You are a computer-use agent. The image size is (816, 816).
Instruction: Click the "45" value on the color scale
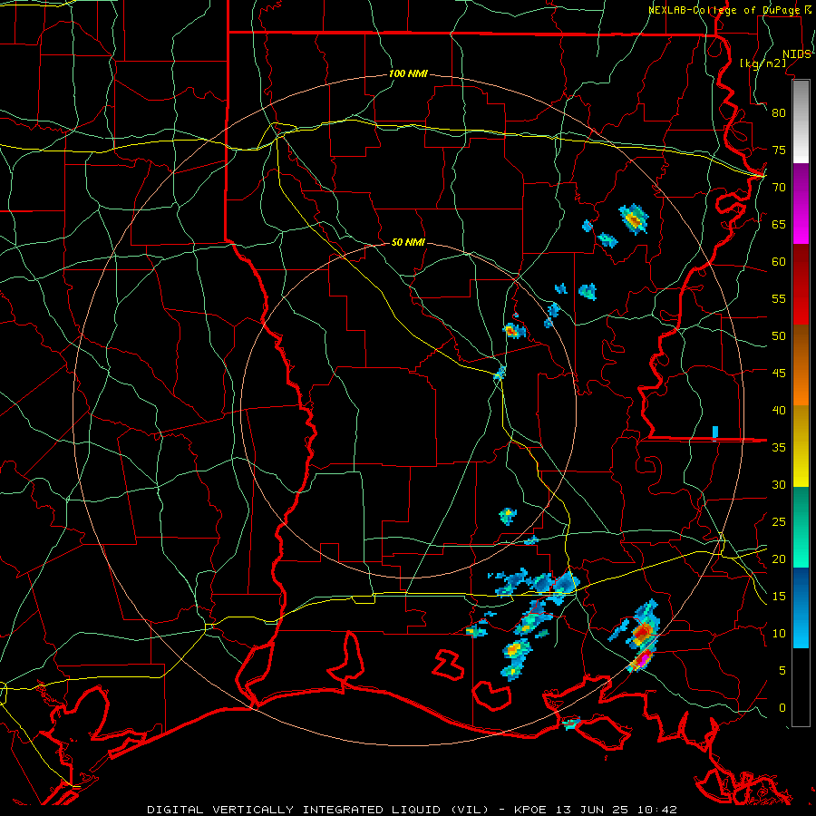tap(779, 374)
